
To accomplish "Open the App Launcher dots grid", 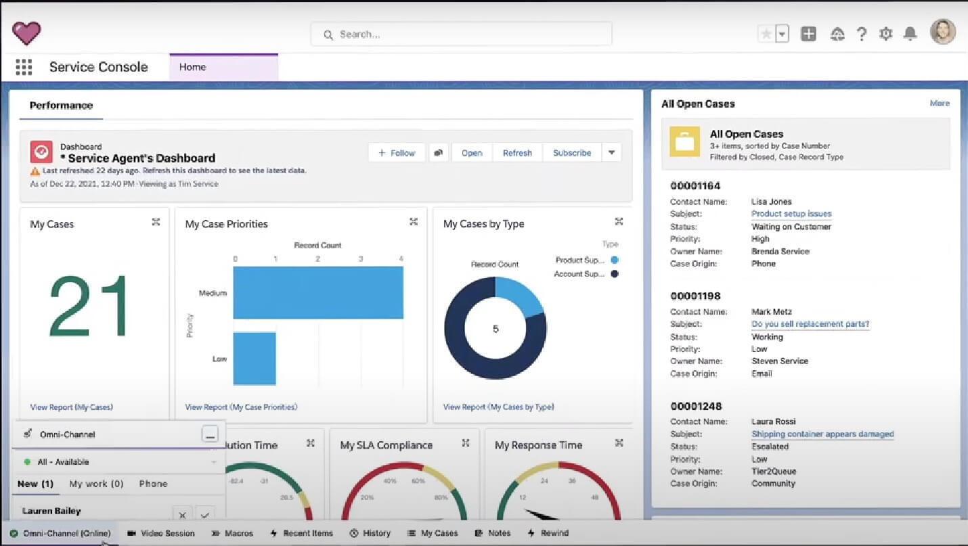I will [24, 67].
